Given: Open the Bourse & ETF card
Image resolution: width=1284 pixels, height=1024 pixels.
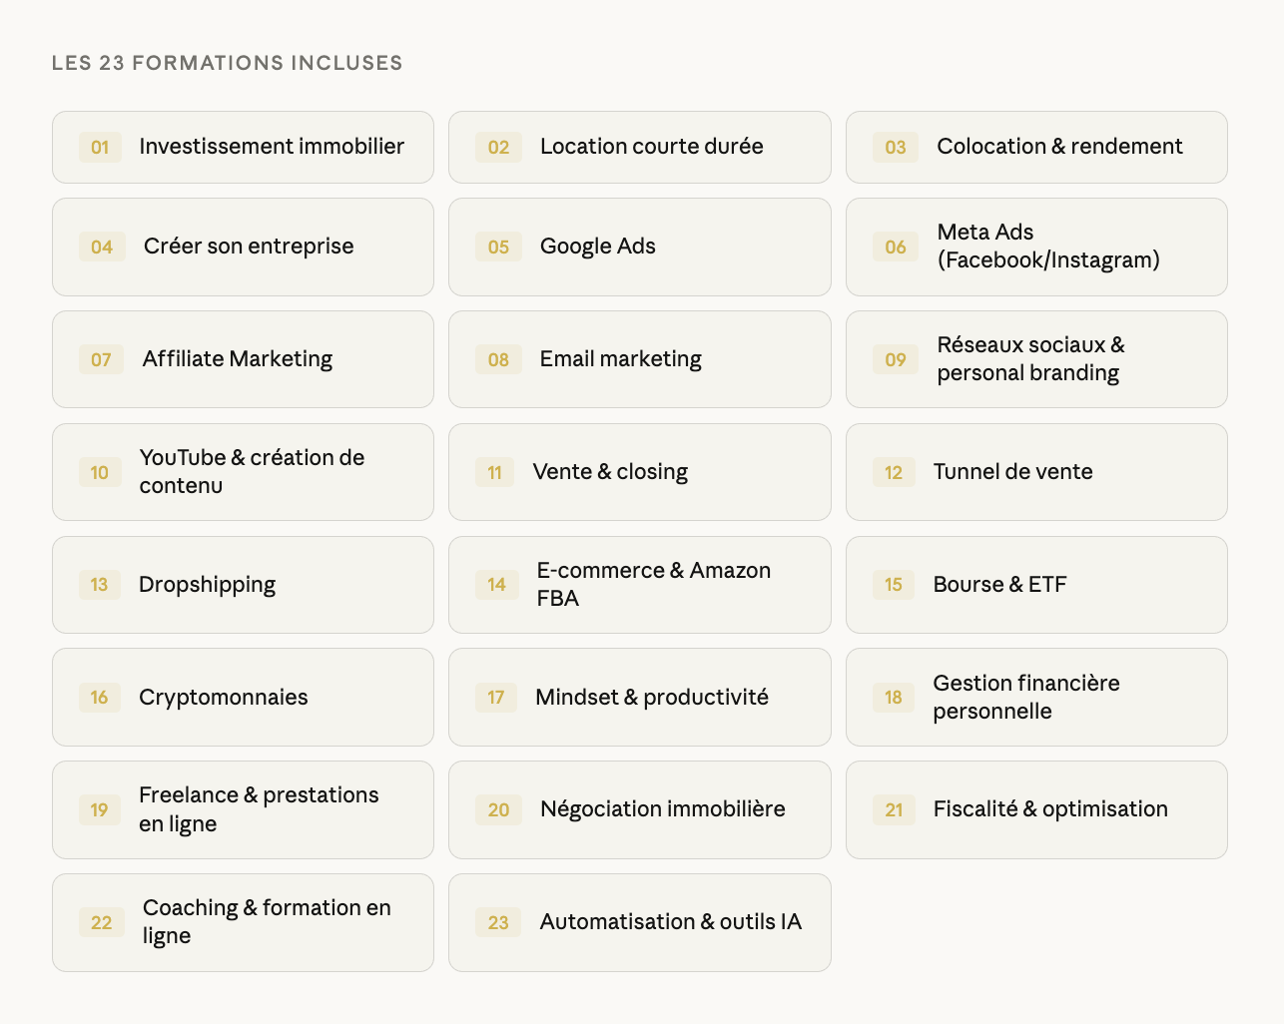Looking at the screenshot, I should tap(1035, 585).
